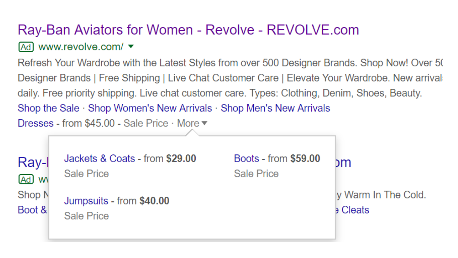
Task: Click the Ad badge of the second result
Action: (x=26, y=179)
